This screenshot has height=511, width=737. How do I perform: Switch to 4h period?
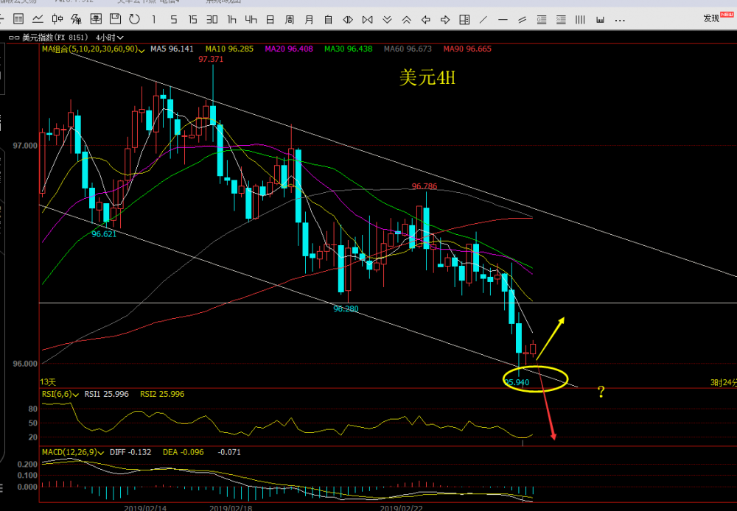(251, 20)
